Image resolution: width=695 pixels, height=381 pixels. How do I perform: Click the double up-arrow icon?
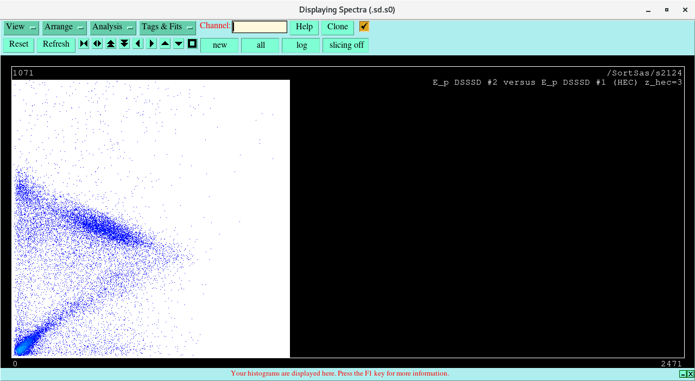(x=111, y=44)
